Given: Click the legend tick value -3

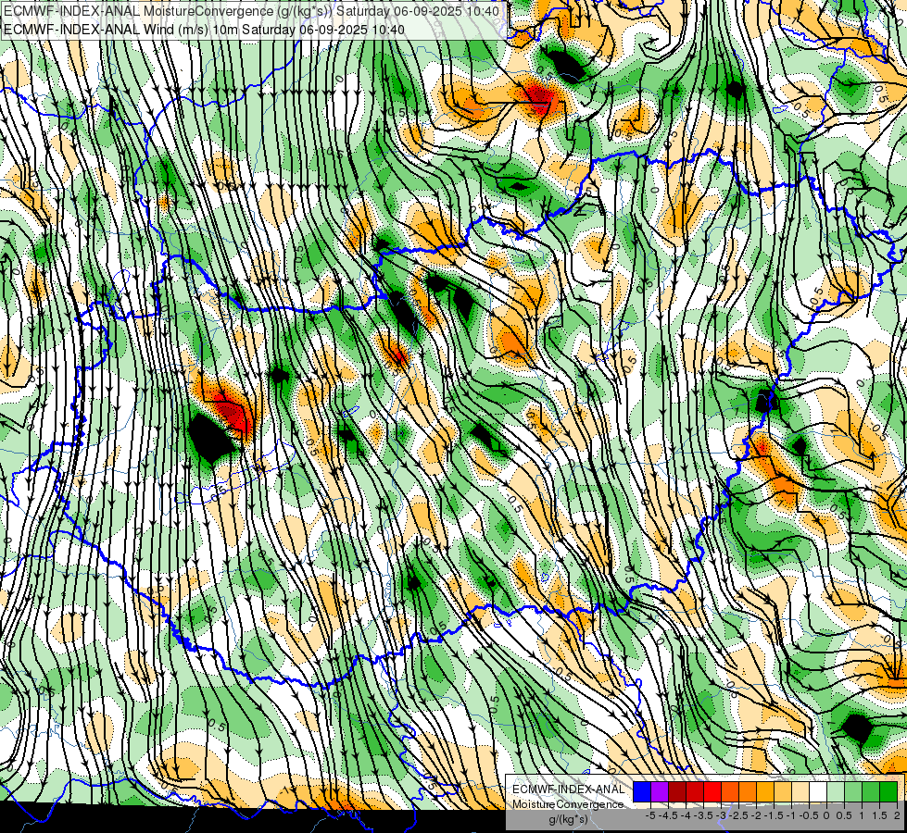Looking at the screenshot, I should pyautogui.click(x=722, y=815).
